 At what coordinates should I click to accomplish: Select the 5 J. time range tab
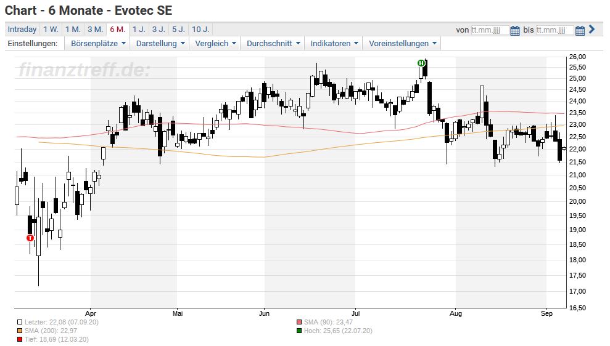coord(179,30)
